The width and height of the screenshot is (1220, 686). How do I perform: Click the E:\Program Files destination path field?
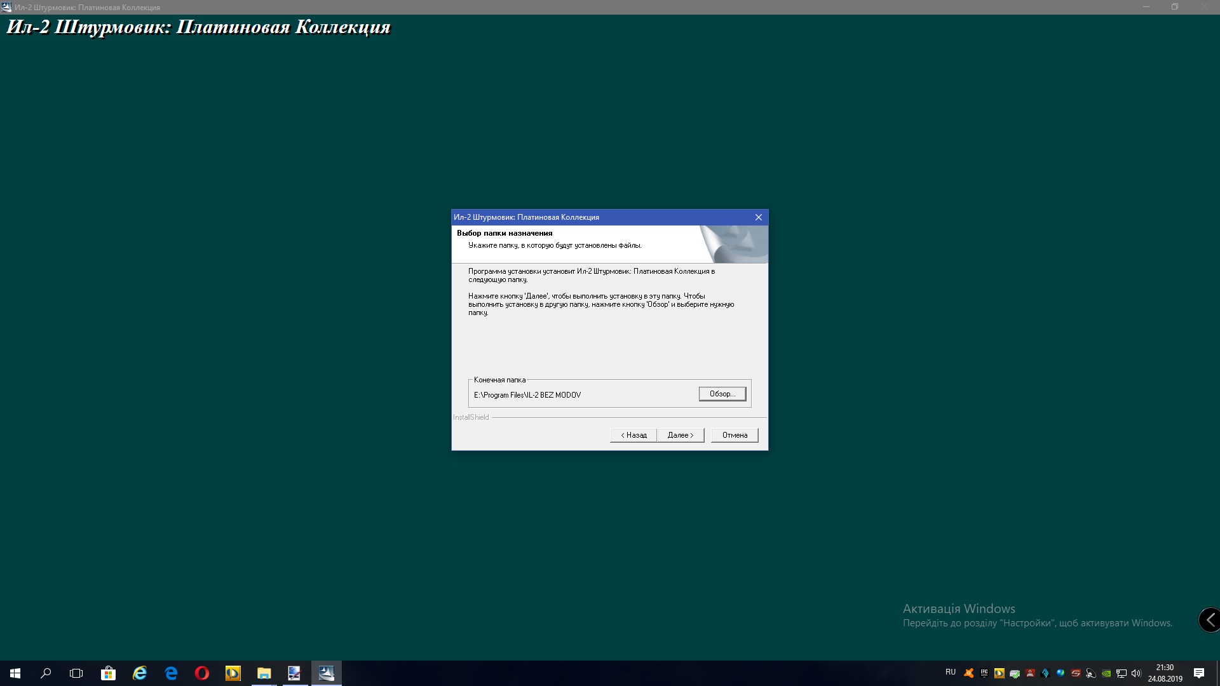527,395
